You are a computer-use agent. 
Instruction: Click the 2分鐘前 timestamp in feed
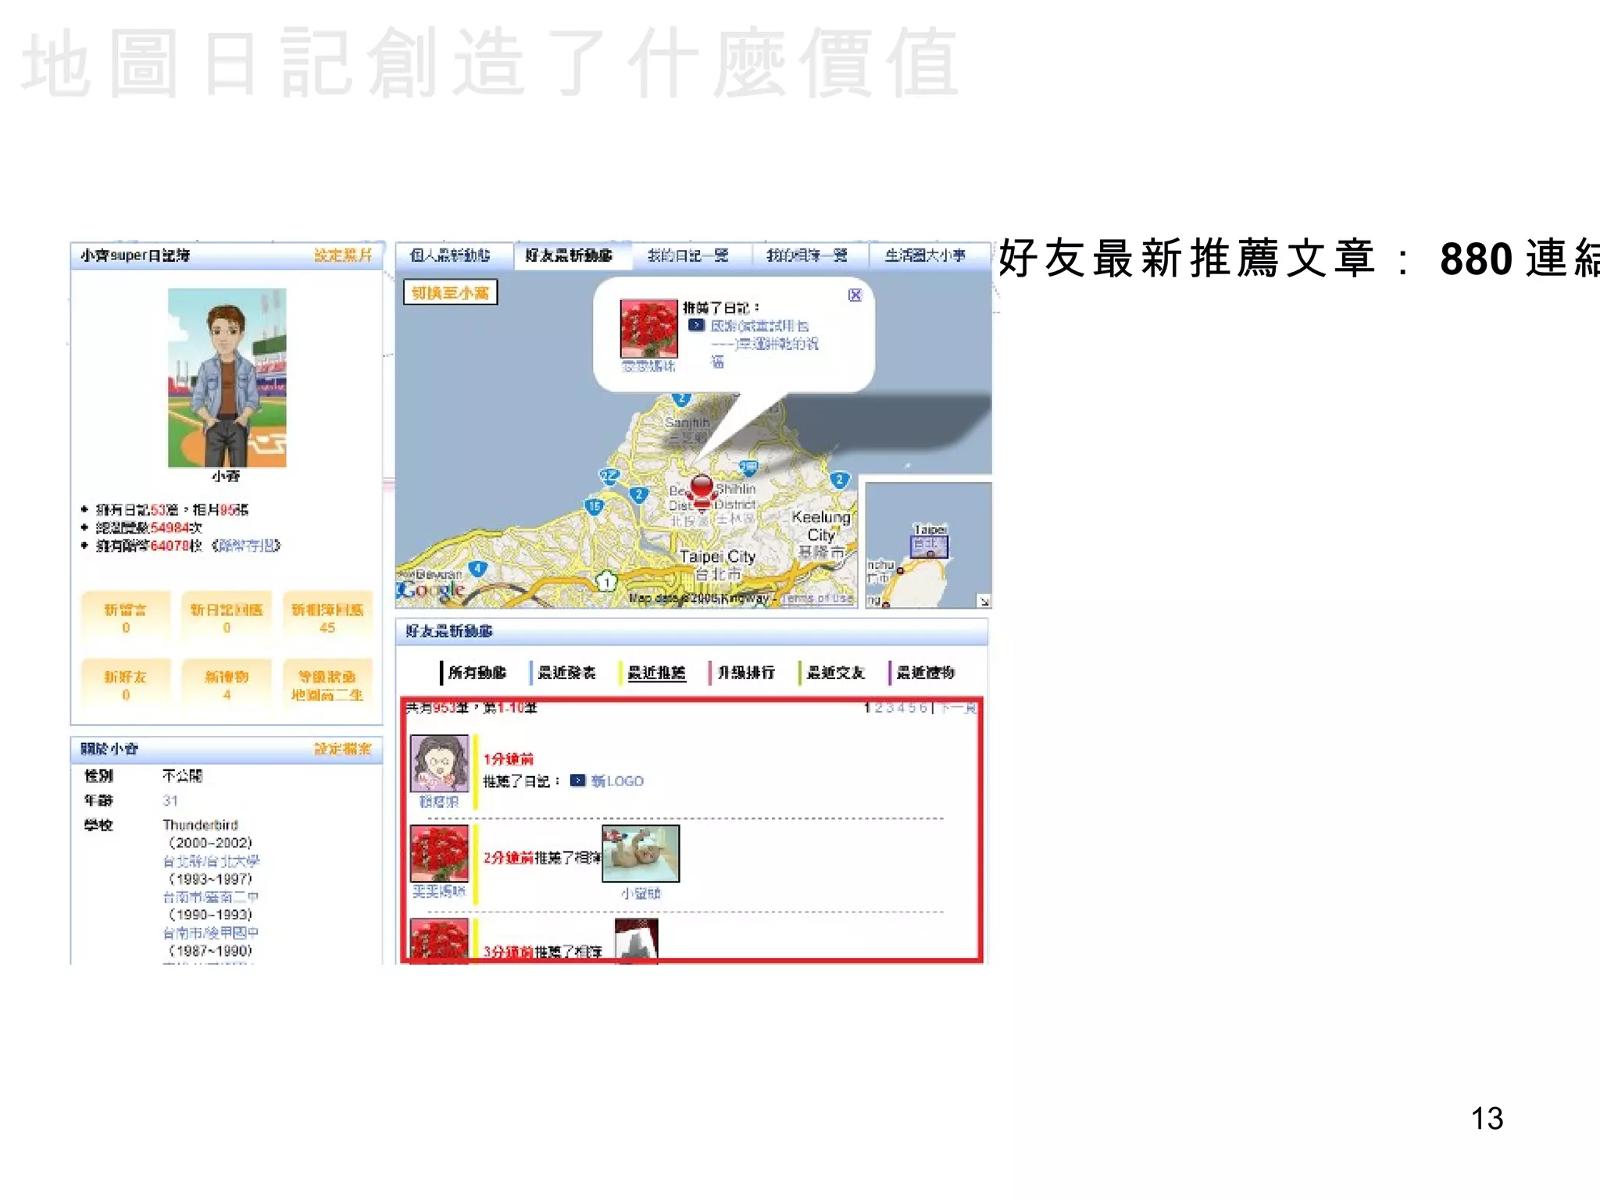click(509, 858)
